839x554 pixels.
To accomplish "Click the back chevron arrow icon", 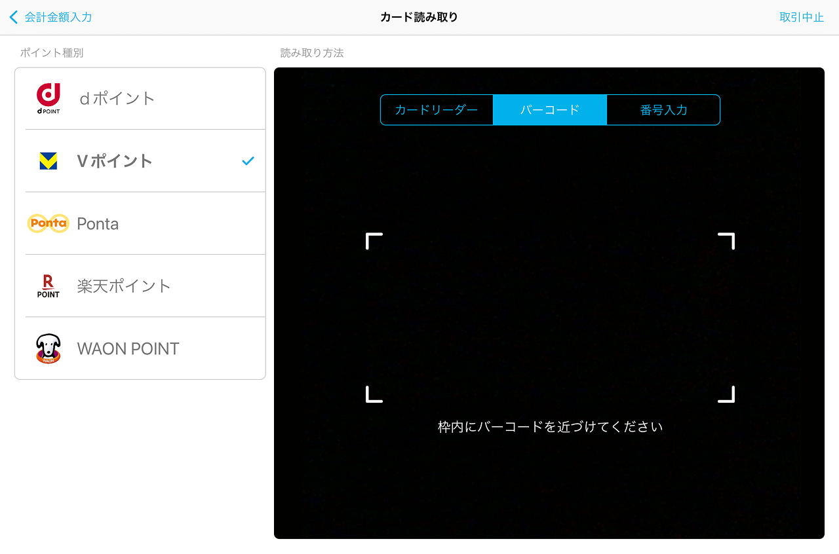I will [14, 17].
